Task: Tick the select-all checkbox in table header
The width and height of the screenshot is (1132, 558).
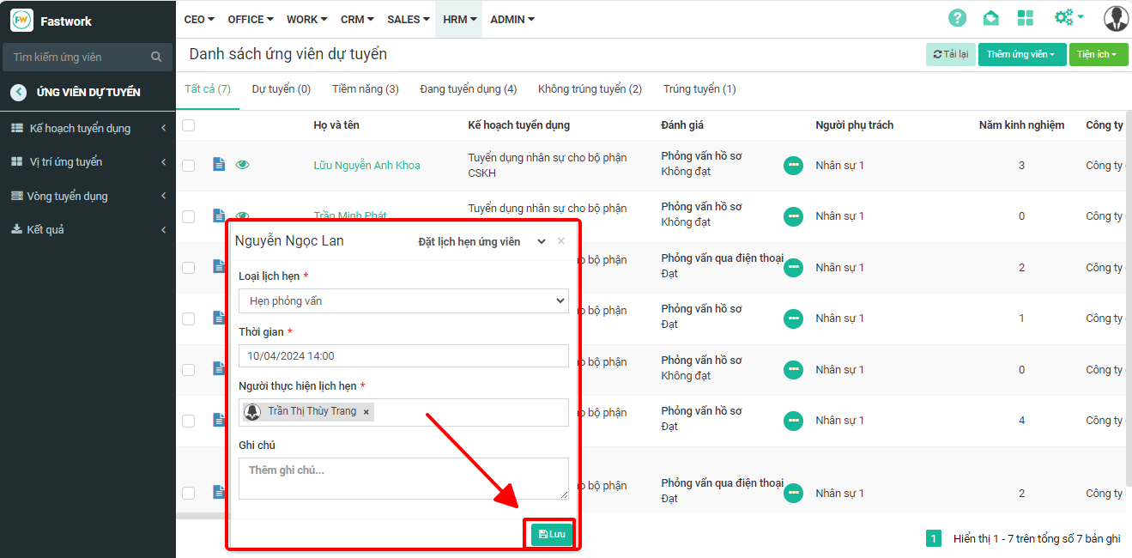Action: (189, 125)
